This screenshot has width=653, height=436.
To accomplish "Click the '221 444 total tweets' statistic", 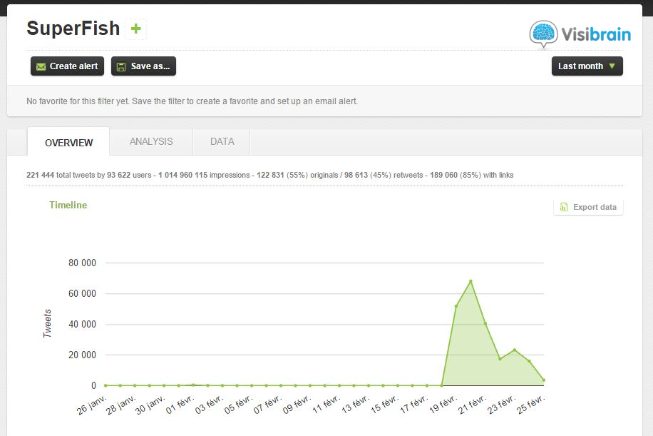I will point(61,175).
